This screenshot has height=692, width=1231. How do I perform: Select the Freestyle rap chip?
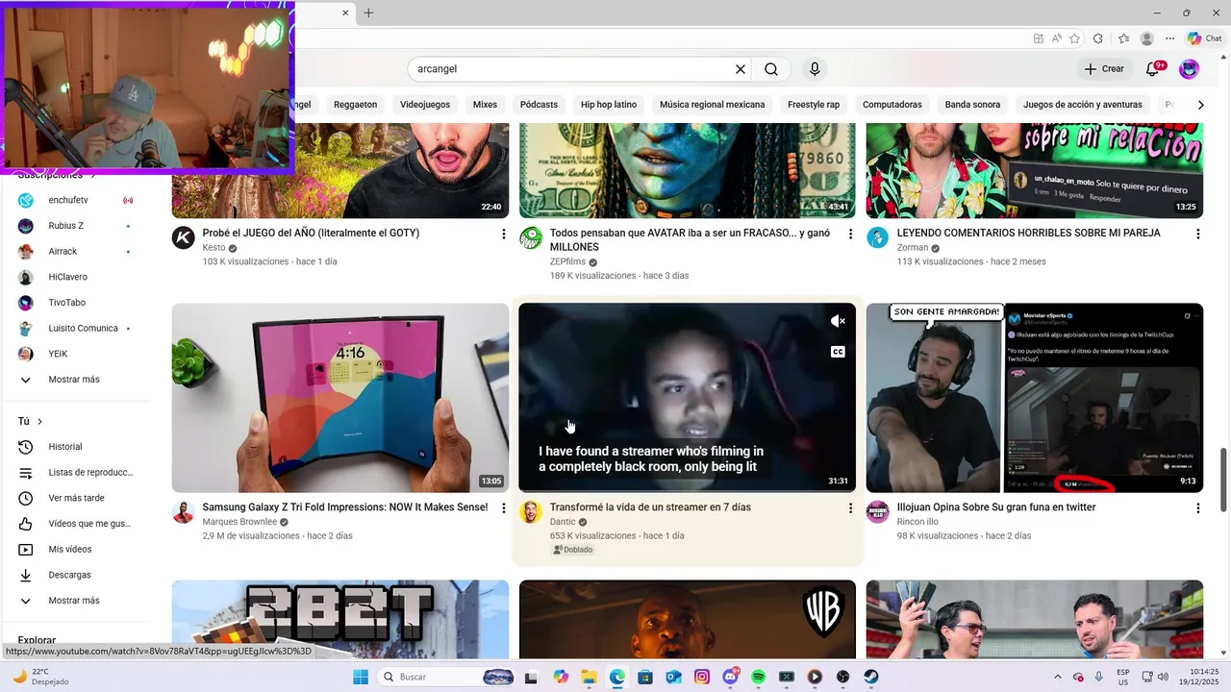pos(814,105)
